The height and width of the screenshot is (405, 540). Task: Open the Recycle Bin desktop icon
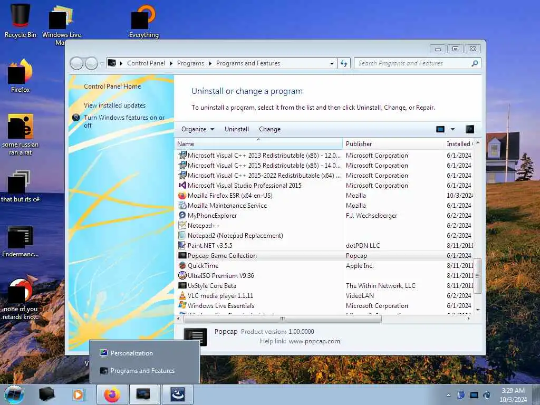[x=21, y=21]
